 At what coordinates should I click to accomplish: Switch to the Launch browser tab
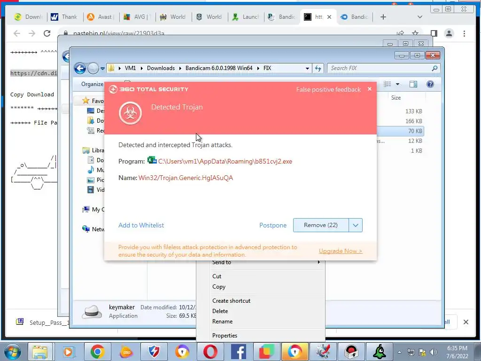[x=246, y=17]
